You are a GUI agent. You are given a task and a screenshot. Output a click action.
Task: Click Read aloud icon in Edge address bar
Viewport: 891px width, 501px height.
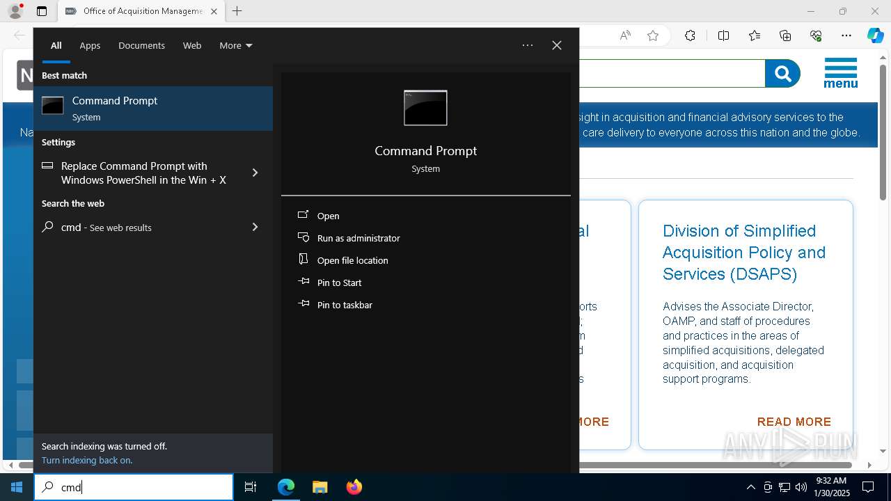(x=625, y=35)
